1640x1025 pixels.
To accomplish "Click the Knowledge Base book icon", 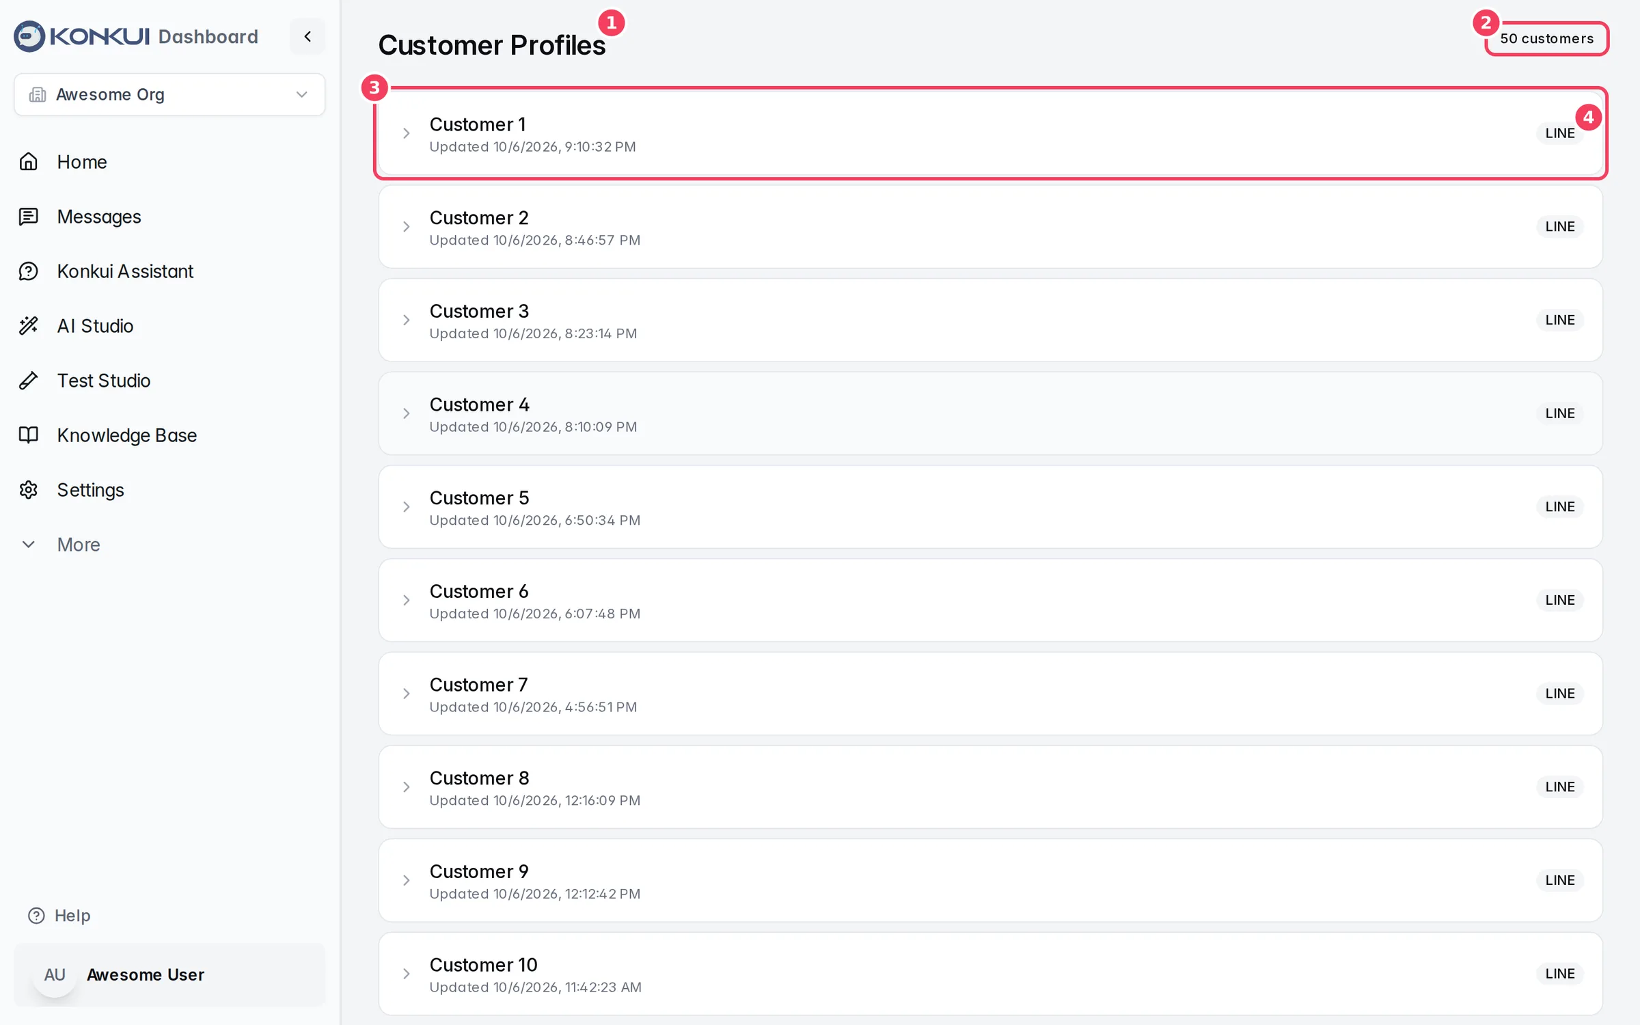I will 29,435.
